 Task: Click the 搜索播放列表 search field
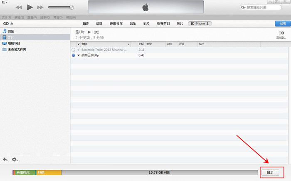(262, 7)
